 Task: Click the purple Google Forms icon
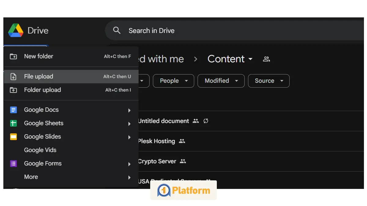[13, 164]
